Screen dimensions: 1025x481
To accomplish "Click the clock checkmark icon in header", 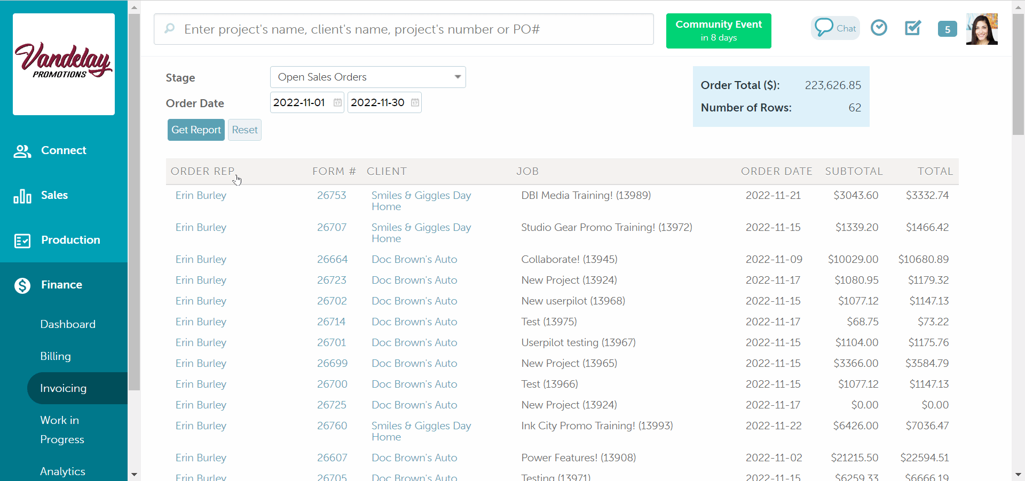I will [879, 28].
